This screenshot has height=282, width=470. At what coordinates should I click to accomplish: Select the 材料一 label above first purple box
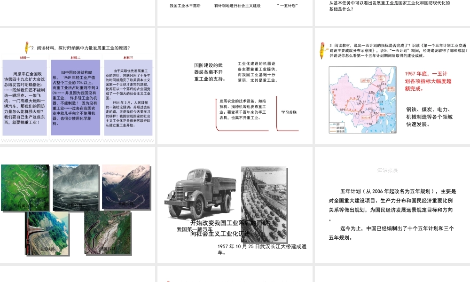click(24, 57)
